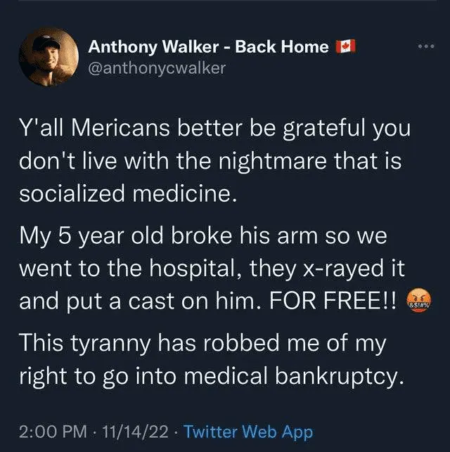Click the @anthonycwalker handle
Screen dimensions: 450x452
coord(156,67)
